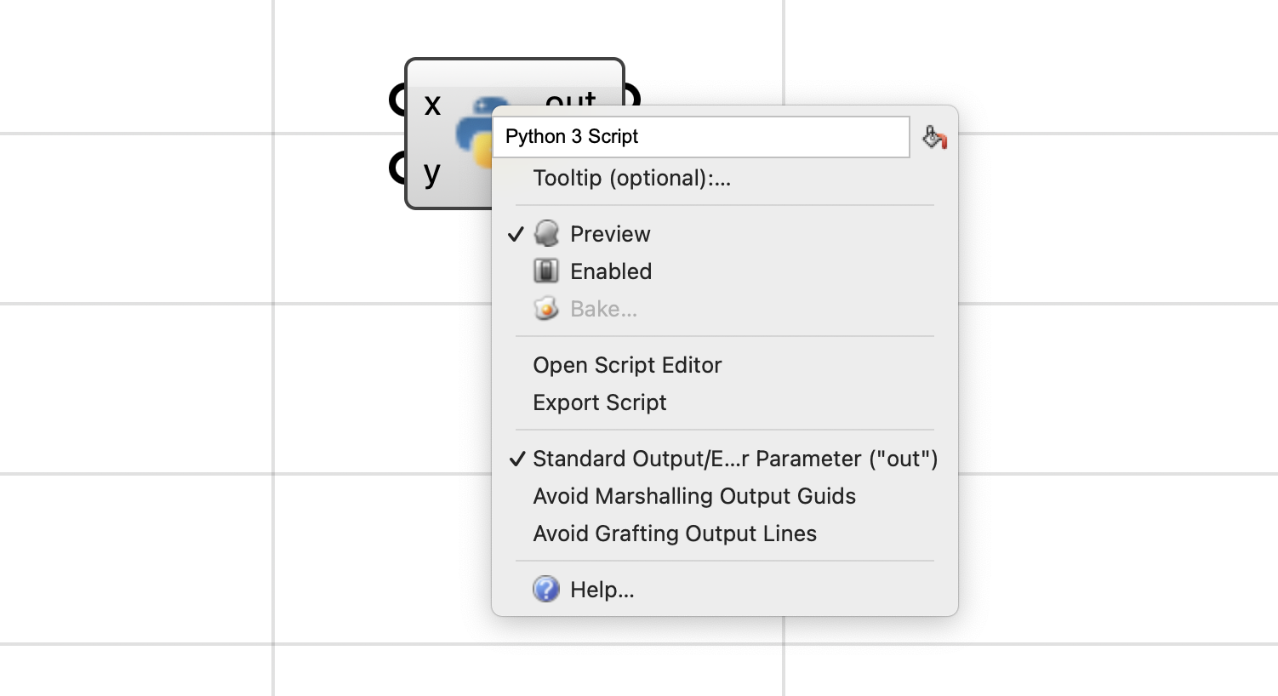Click the y input parameter label

[x=432, y=173]
